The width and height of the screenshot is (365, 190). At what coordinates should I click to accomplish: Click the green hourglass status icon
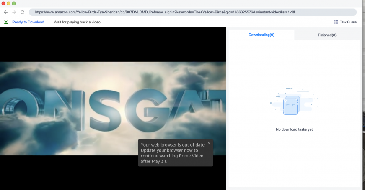point(6,22)
